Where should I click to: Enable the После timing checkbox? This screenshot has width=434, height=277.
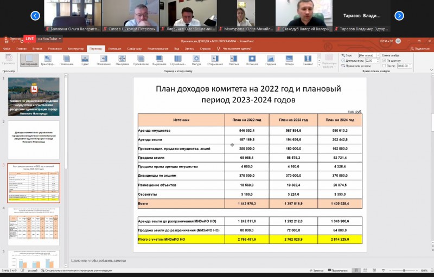point(385,66)
